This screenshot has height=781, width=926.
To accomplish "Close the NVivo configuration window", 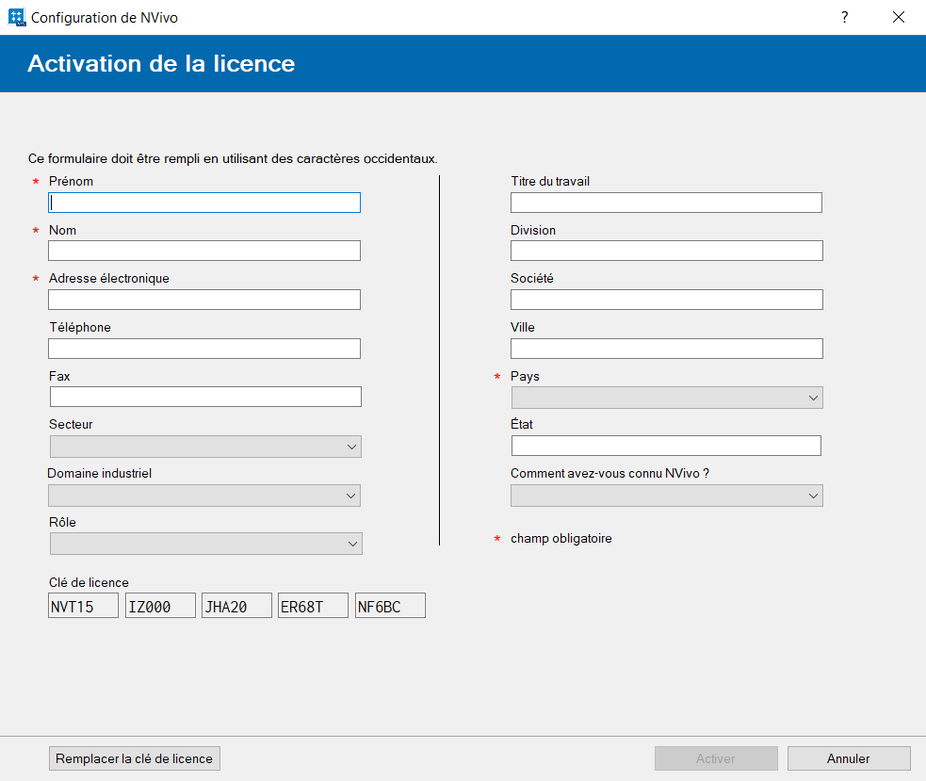I will (x=898, y=17).
